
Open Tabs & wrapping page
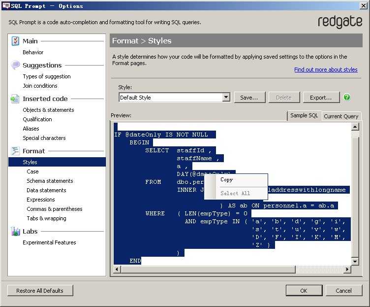46,218
